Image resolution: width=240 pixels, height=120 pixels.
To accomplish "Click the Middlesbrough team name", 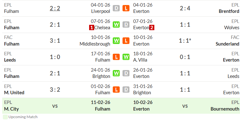I will (x=95, y=44).
